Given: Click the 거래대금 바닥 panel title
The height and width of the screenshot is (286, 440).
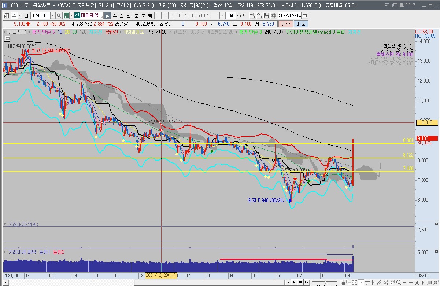Looking at the screenshot, I should coord(23,252).
